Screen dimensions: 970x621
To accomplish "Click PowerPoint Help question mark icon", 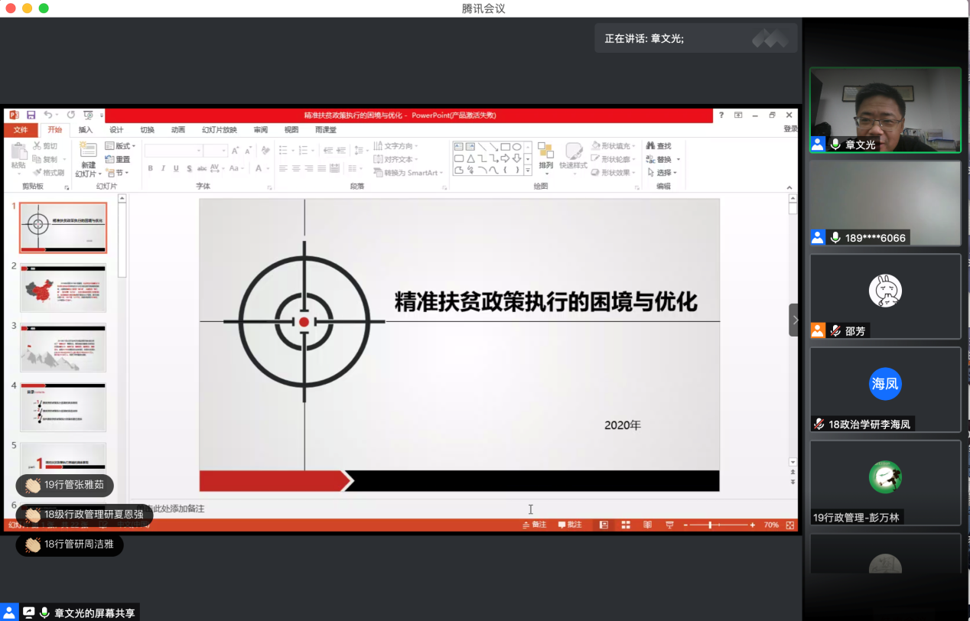I will [x=721, y=115].
